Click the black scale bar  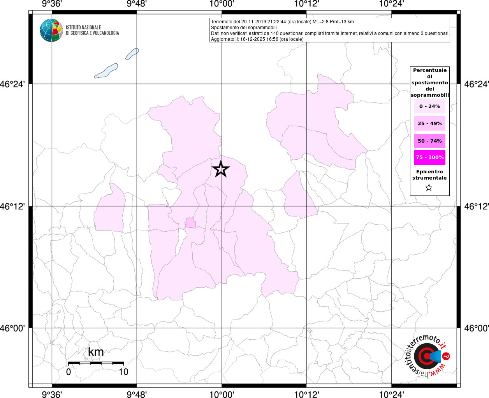click(x=96, y=363)
